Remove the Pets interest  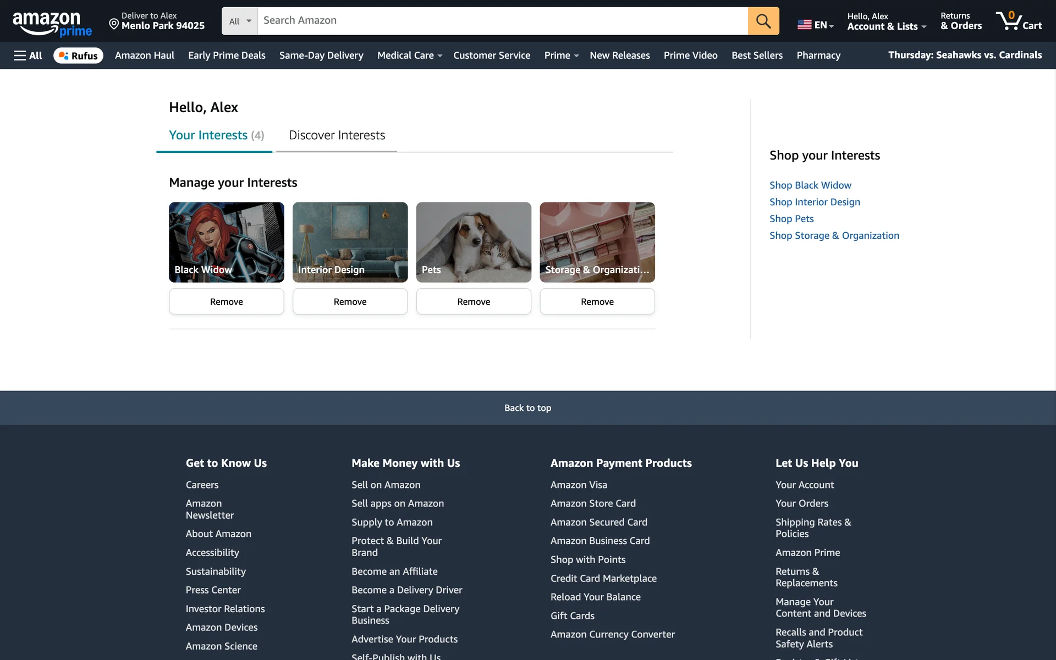473,301
